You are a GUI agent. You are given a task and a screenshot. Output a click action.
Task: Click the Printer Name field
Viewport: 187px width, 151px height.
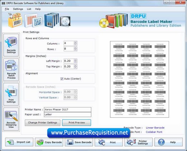click(67, 110)
